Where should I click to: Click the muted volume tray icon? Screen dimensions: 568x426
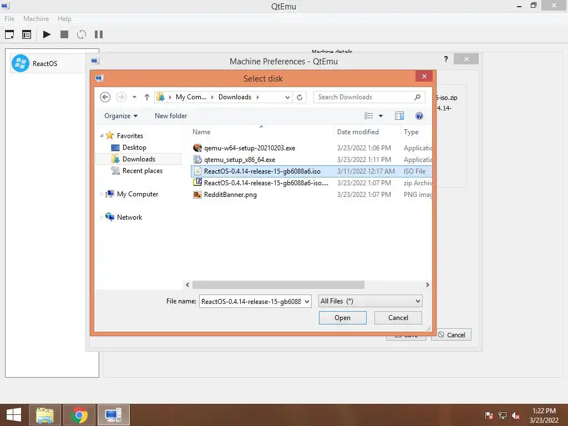click(516, 415)
